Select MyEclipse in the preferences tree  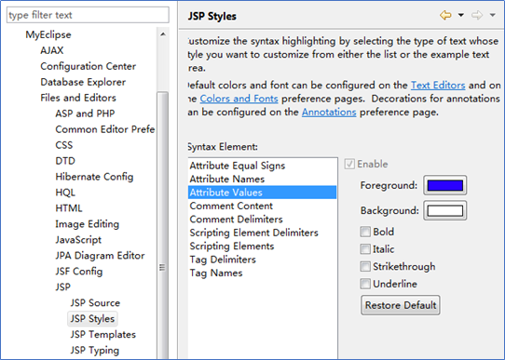click(48, 34)
